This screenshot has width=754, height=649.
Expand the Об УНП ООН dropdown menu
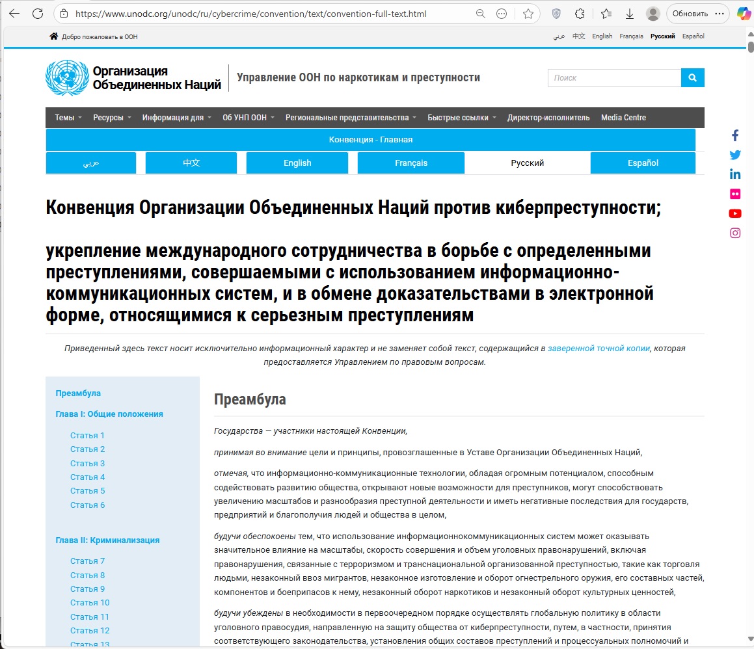tap(248, 118)
